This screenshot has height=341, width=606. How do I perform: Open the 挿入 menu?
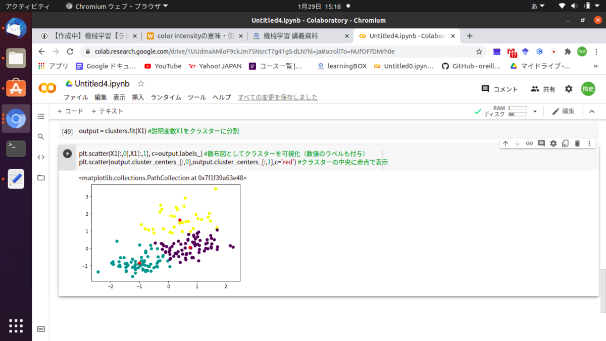click(138, 98)
